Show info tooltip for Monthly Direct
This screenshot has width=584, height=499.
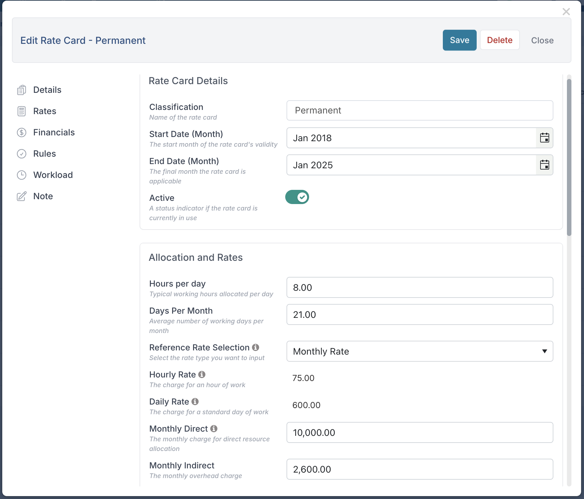[x=214, y=428]
